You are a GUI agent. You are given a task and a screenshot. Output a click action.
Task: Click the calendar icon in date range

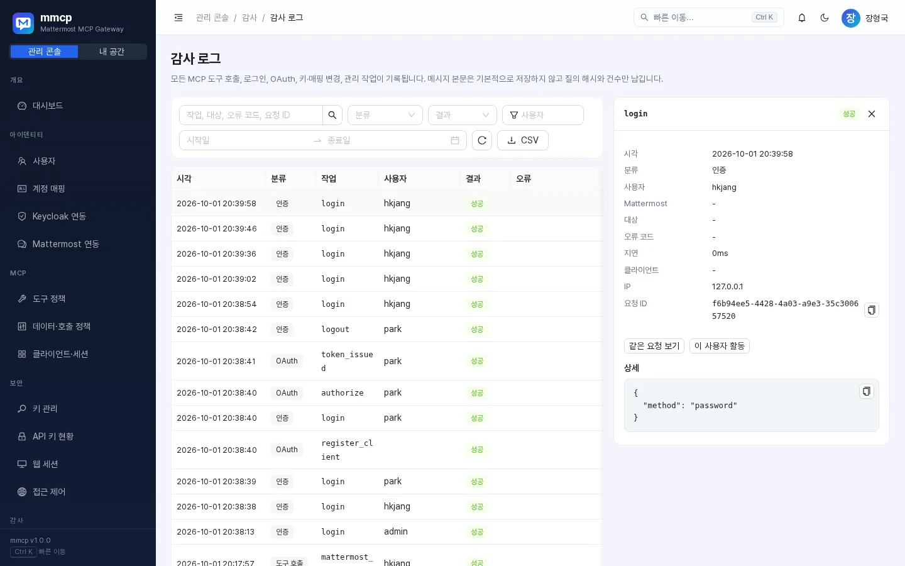click(x=455, y=140)
